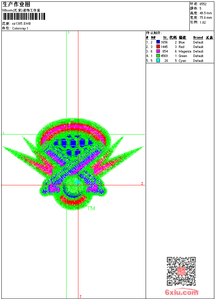The width and height of the screenshot is (215, 299).
Task: Click the green TM mark beside design
Action: pyautogui.click(x=91, y=208)
